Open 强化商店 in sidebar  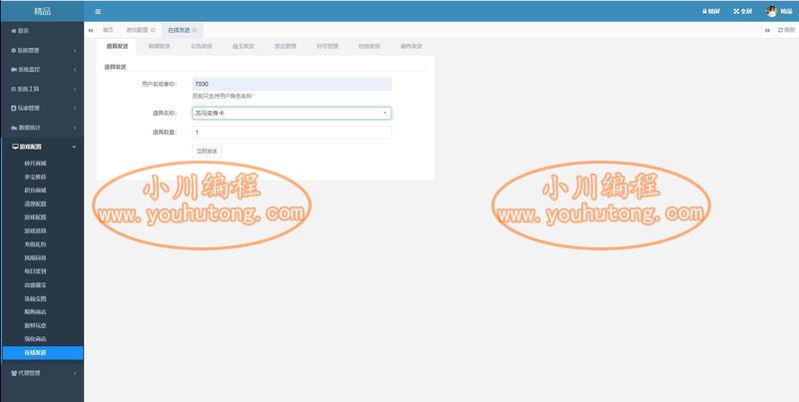[35, 339]
